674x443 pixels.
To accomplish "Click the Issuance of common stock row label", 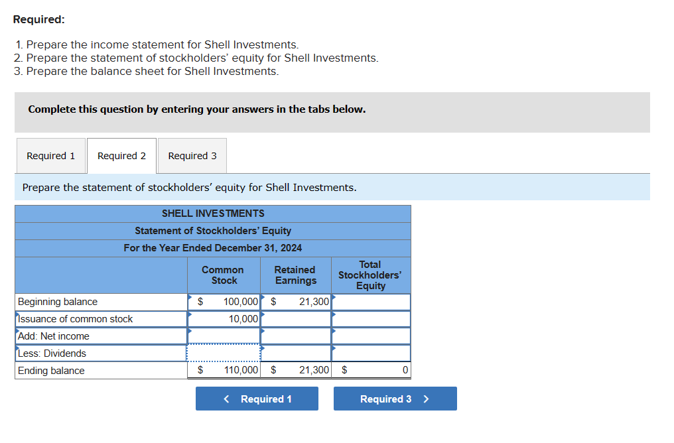I will click(x=100, y=318).
